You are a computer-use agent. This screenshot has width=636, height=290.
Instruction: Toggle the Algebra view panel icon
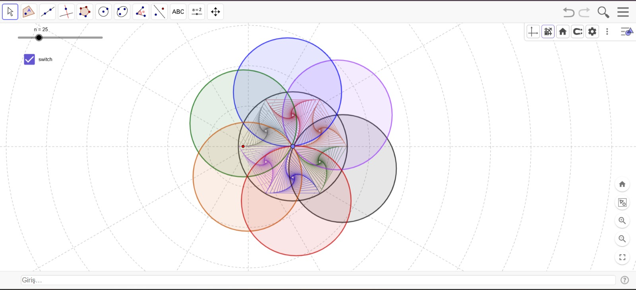(x=626, y=32)
